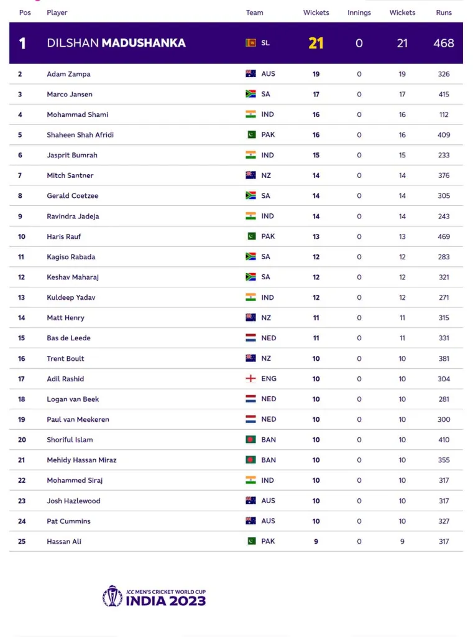Open Jasprit Bumrah's player link
The width and height of the screenshot is (473, 637).
pyautogui.click(x=72, y=155)
